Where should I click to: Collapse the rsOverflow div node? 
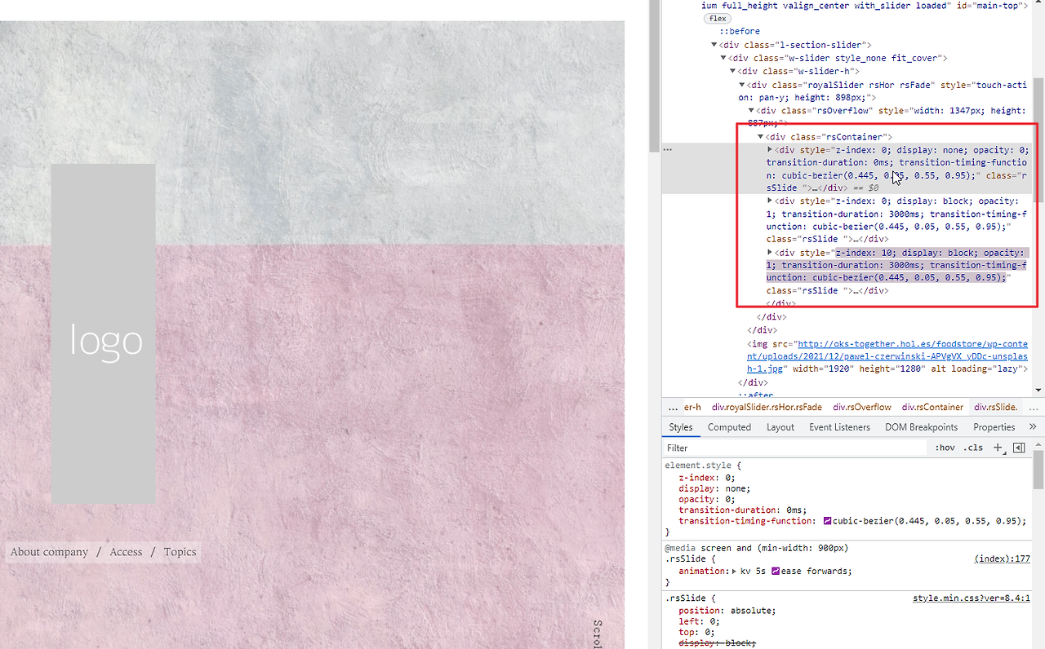(752, 111)
